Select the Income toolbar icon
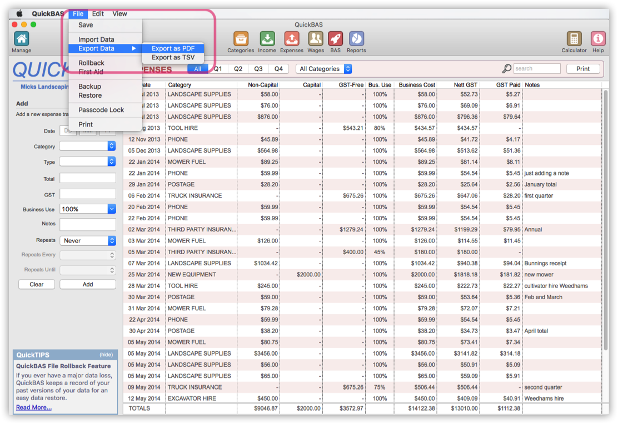618x424 pixels. coord(267,37)
